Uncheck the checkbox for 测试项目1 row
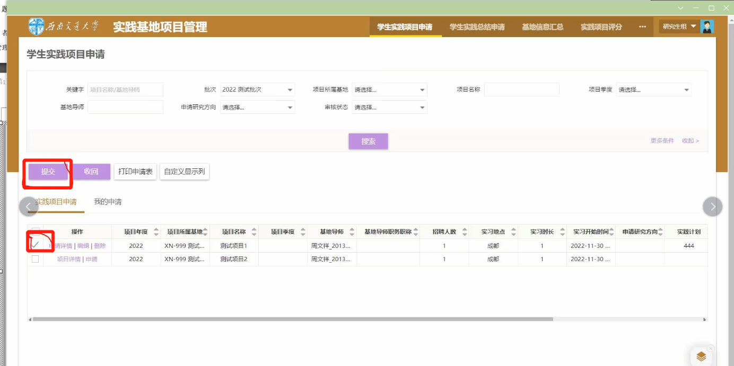The height and width of the screenshot is (366, 734). pyautogui.click(x=36, y=245)
